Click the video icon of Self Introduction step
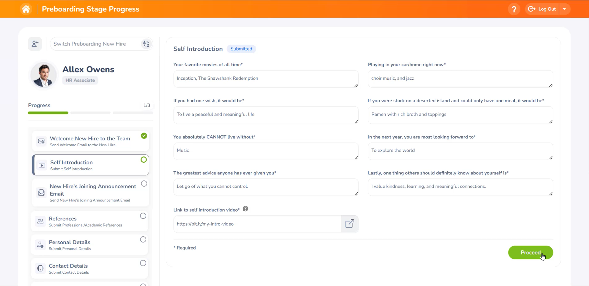 point(42,165)
